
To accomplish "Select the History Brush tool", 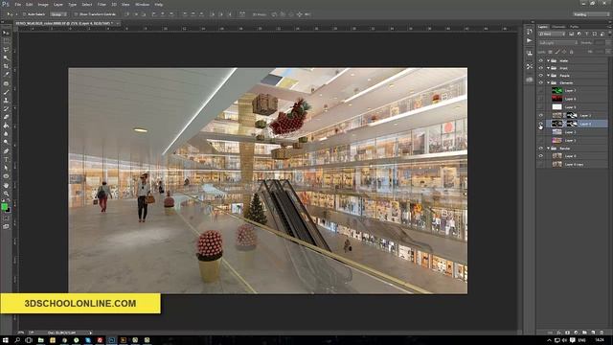I will 6,108.
